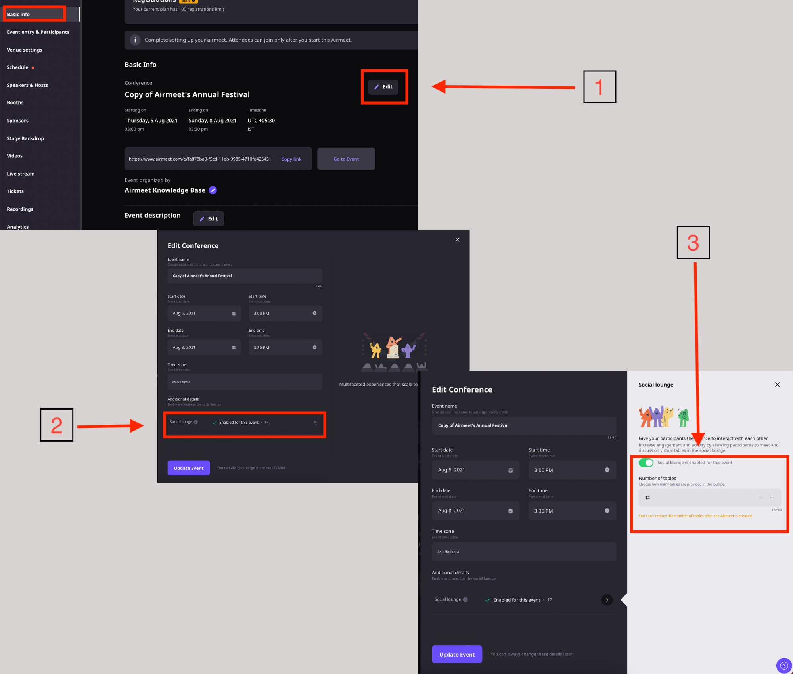793x674 pixels.
Task: Open End time clock in middle dialog
Action: pos(314,347)
